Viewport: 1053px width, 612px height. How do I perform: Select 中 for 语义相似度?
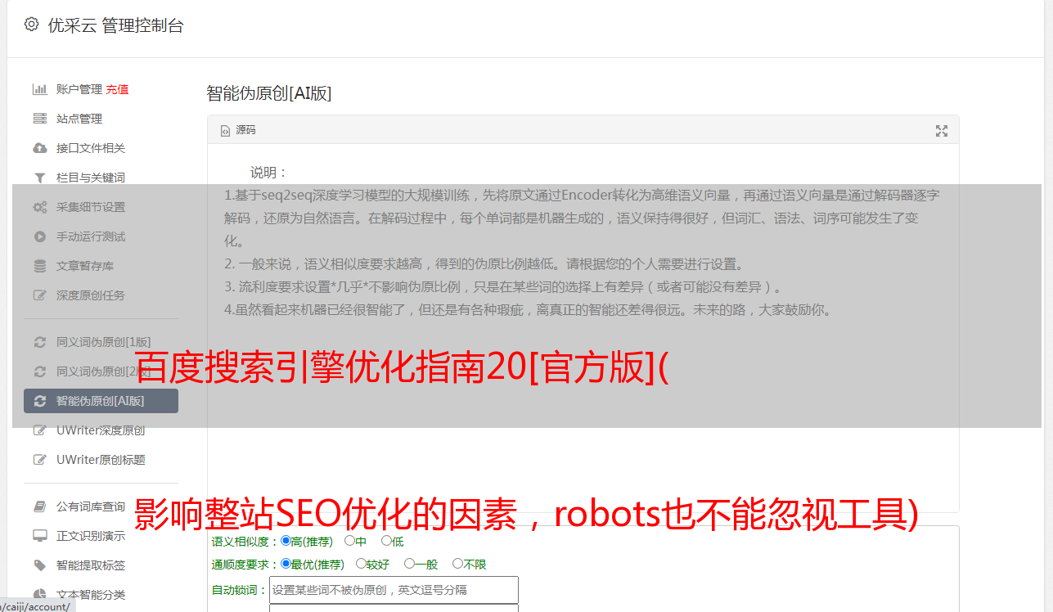[x=349, y=541]
